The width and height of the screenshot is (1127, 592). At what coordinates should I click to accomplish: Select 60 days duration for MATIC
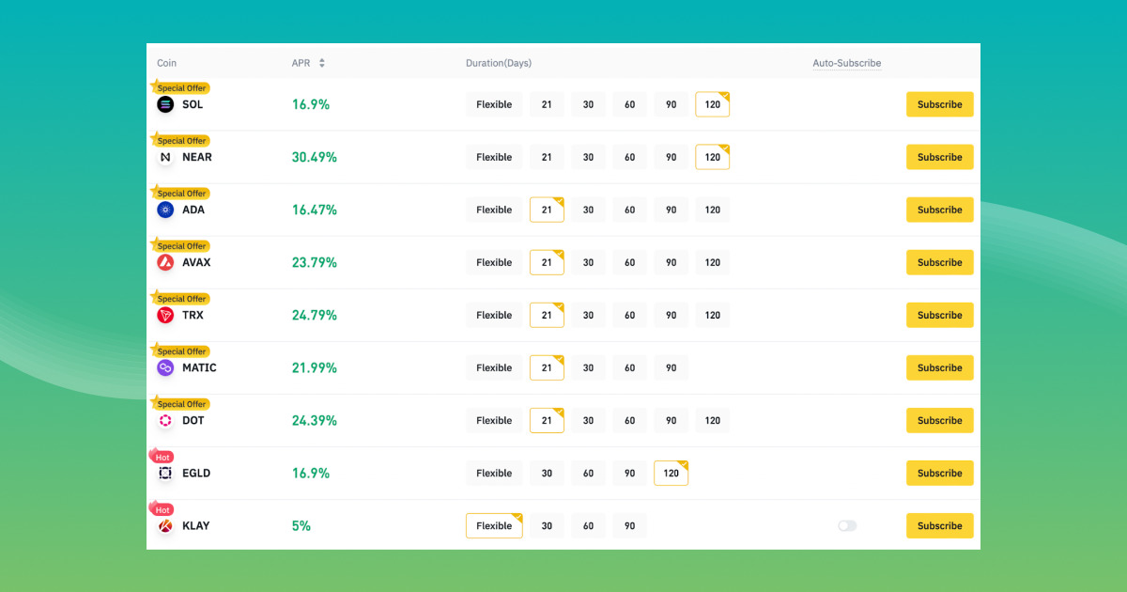click(x=629, y=367)
